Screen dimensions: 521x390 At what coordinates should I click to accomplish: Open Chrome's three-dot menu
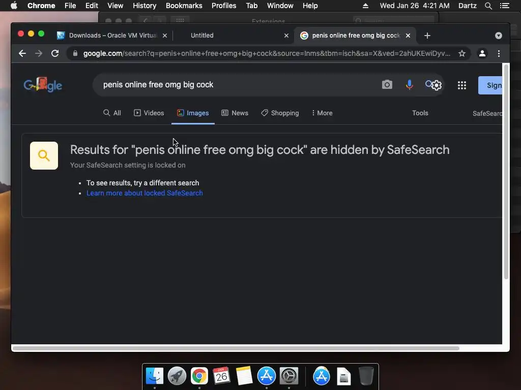[x=499, y=53]
